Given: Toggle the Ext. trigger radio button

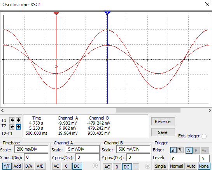Looking at the screenshot, I should (204, 136).
